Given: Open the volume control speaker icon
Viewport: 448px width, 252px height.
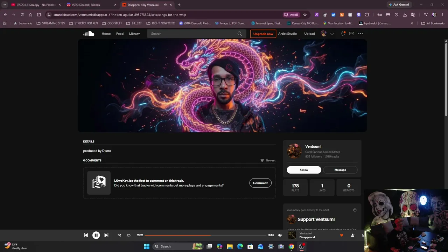Looking at the screenshot, I should click(x=280, y=235).
